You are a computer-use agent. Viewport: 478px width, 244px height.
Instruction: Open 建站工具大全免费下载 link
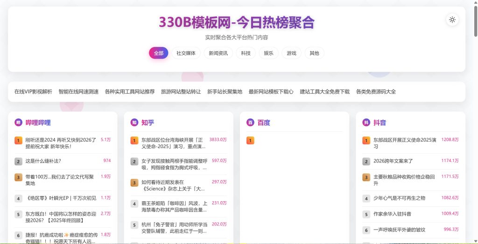coord(325,92)
